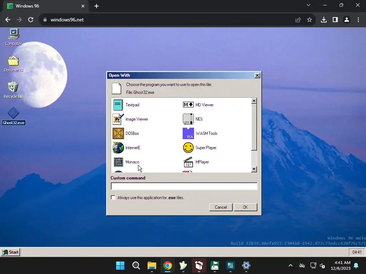The height and width of the screenshot is (274, 366).
Task: Show hidden system tray icons
Action: [291, 265]
